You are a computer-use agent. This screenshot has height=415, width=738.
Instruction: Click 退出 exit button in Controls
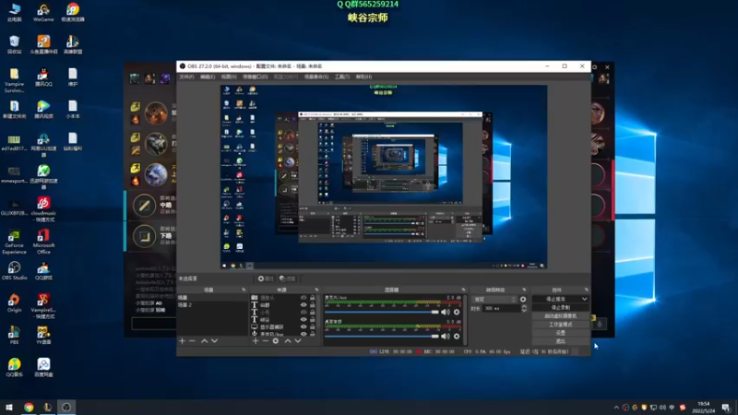[x=560, y=341]
